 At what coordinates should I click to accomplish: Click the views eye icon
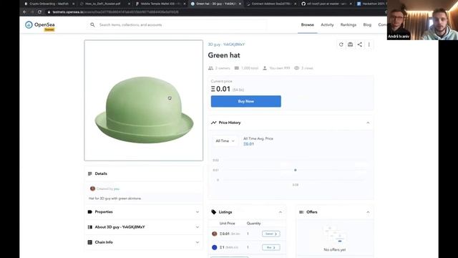(297, 68)
